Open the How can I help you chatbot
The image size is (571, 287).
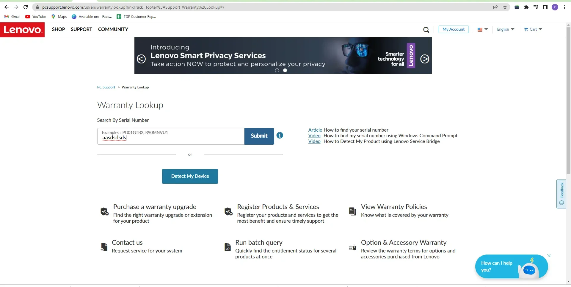[512, 267]
